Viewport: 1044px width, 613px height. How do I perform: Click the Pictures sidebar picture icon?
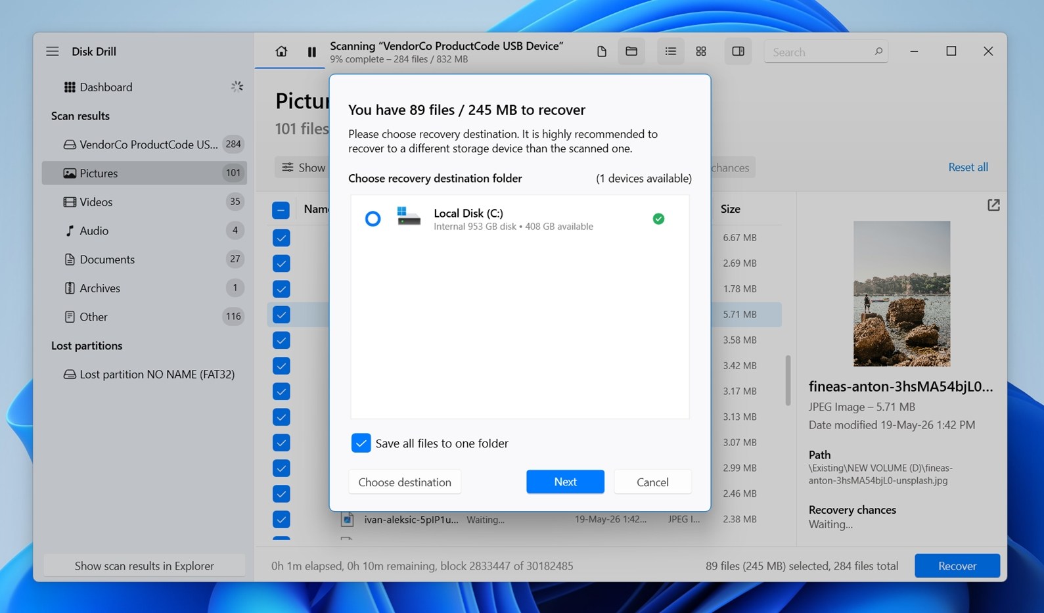(x=70, y=173)
